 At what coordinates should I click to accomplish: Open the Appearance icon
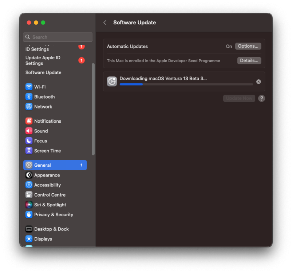tap(29, 175)
